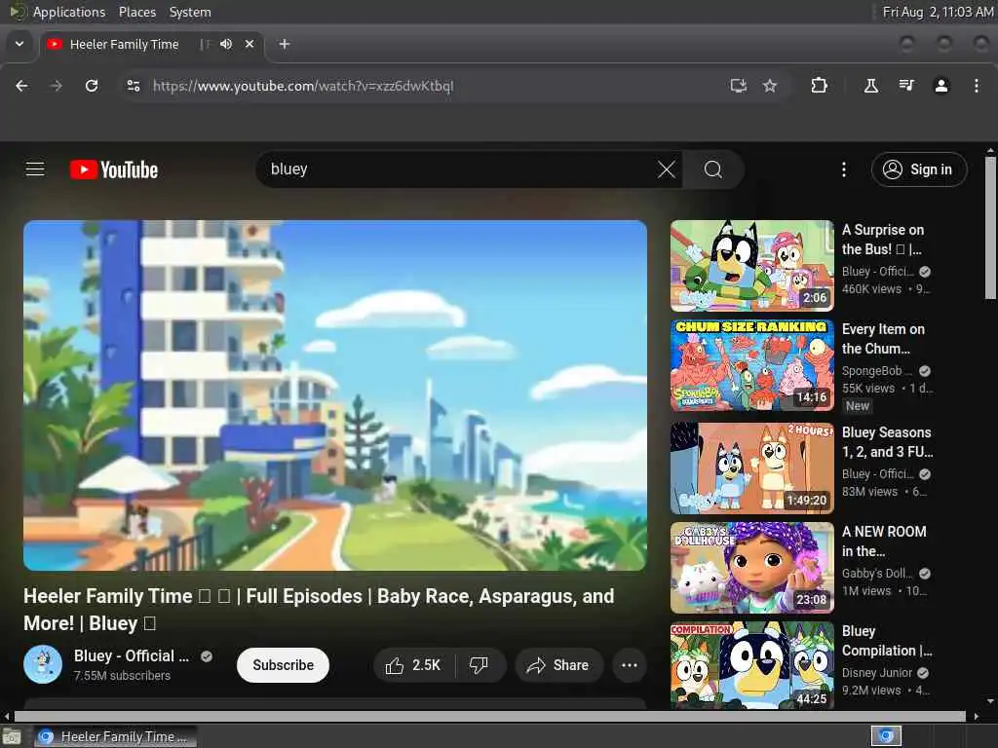Open Bluey Seasons 2 hours thumbnail

752,468
